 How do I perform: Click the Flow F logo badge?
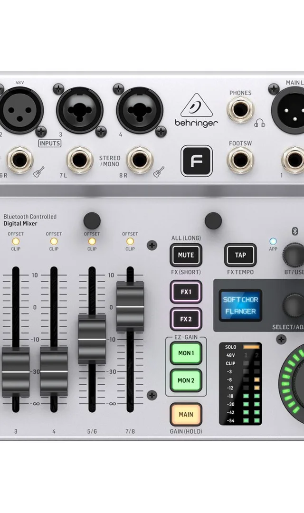pos(196,161)
